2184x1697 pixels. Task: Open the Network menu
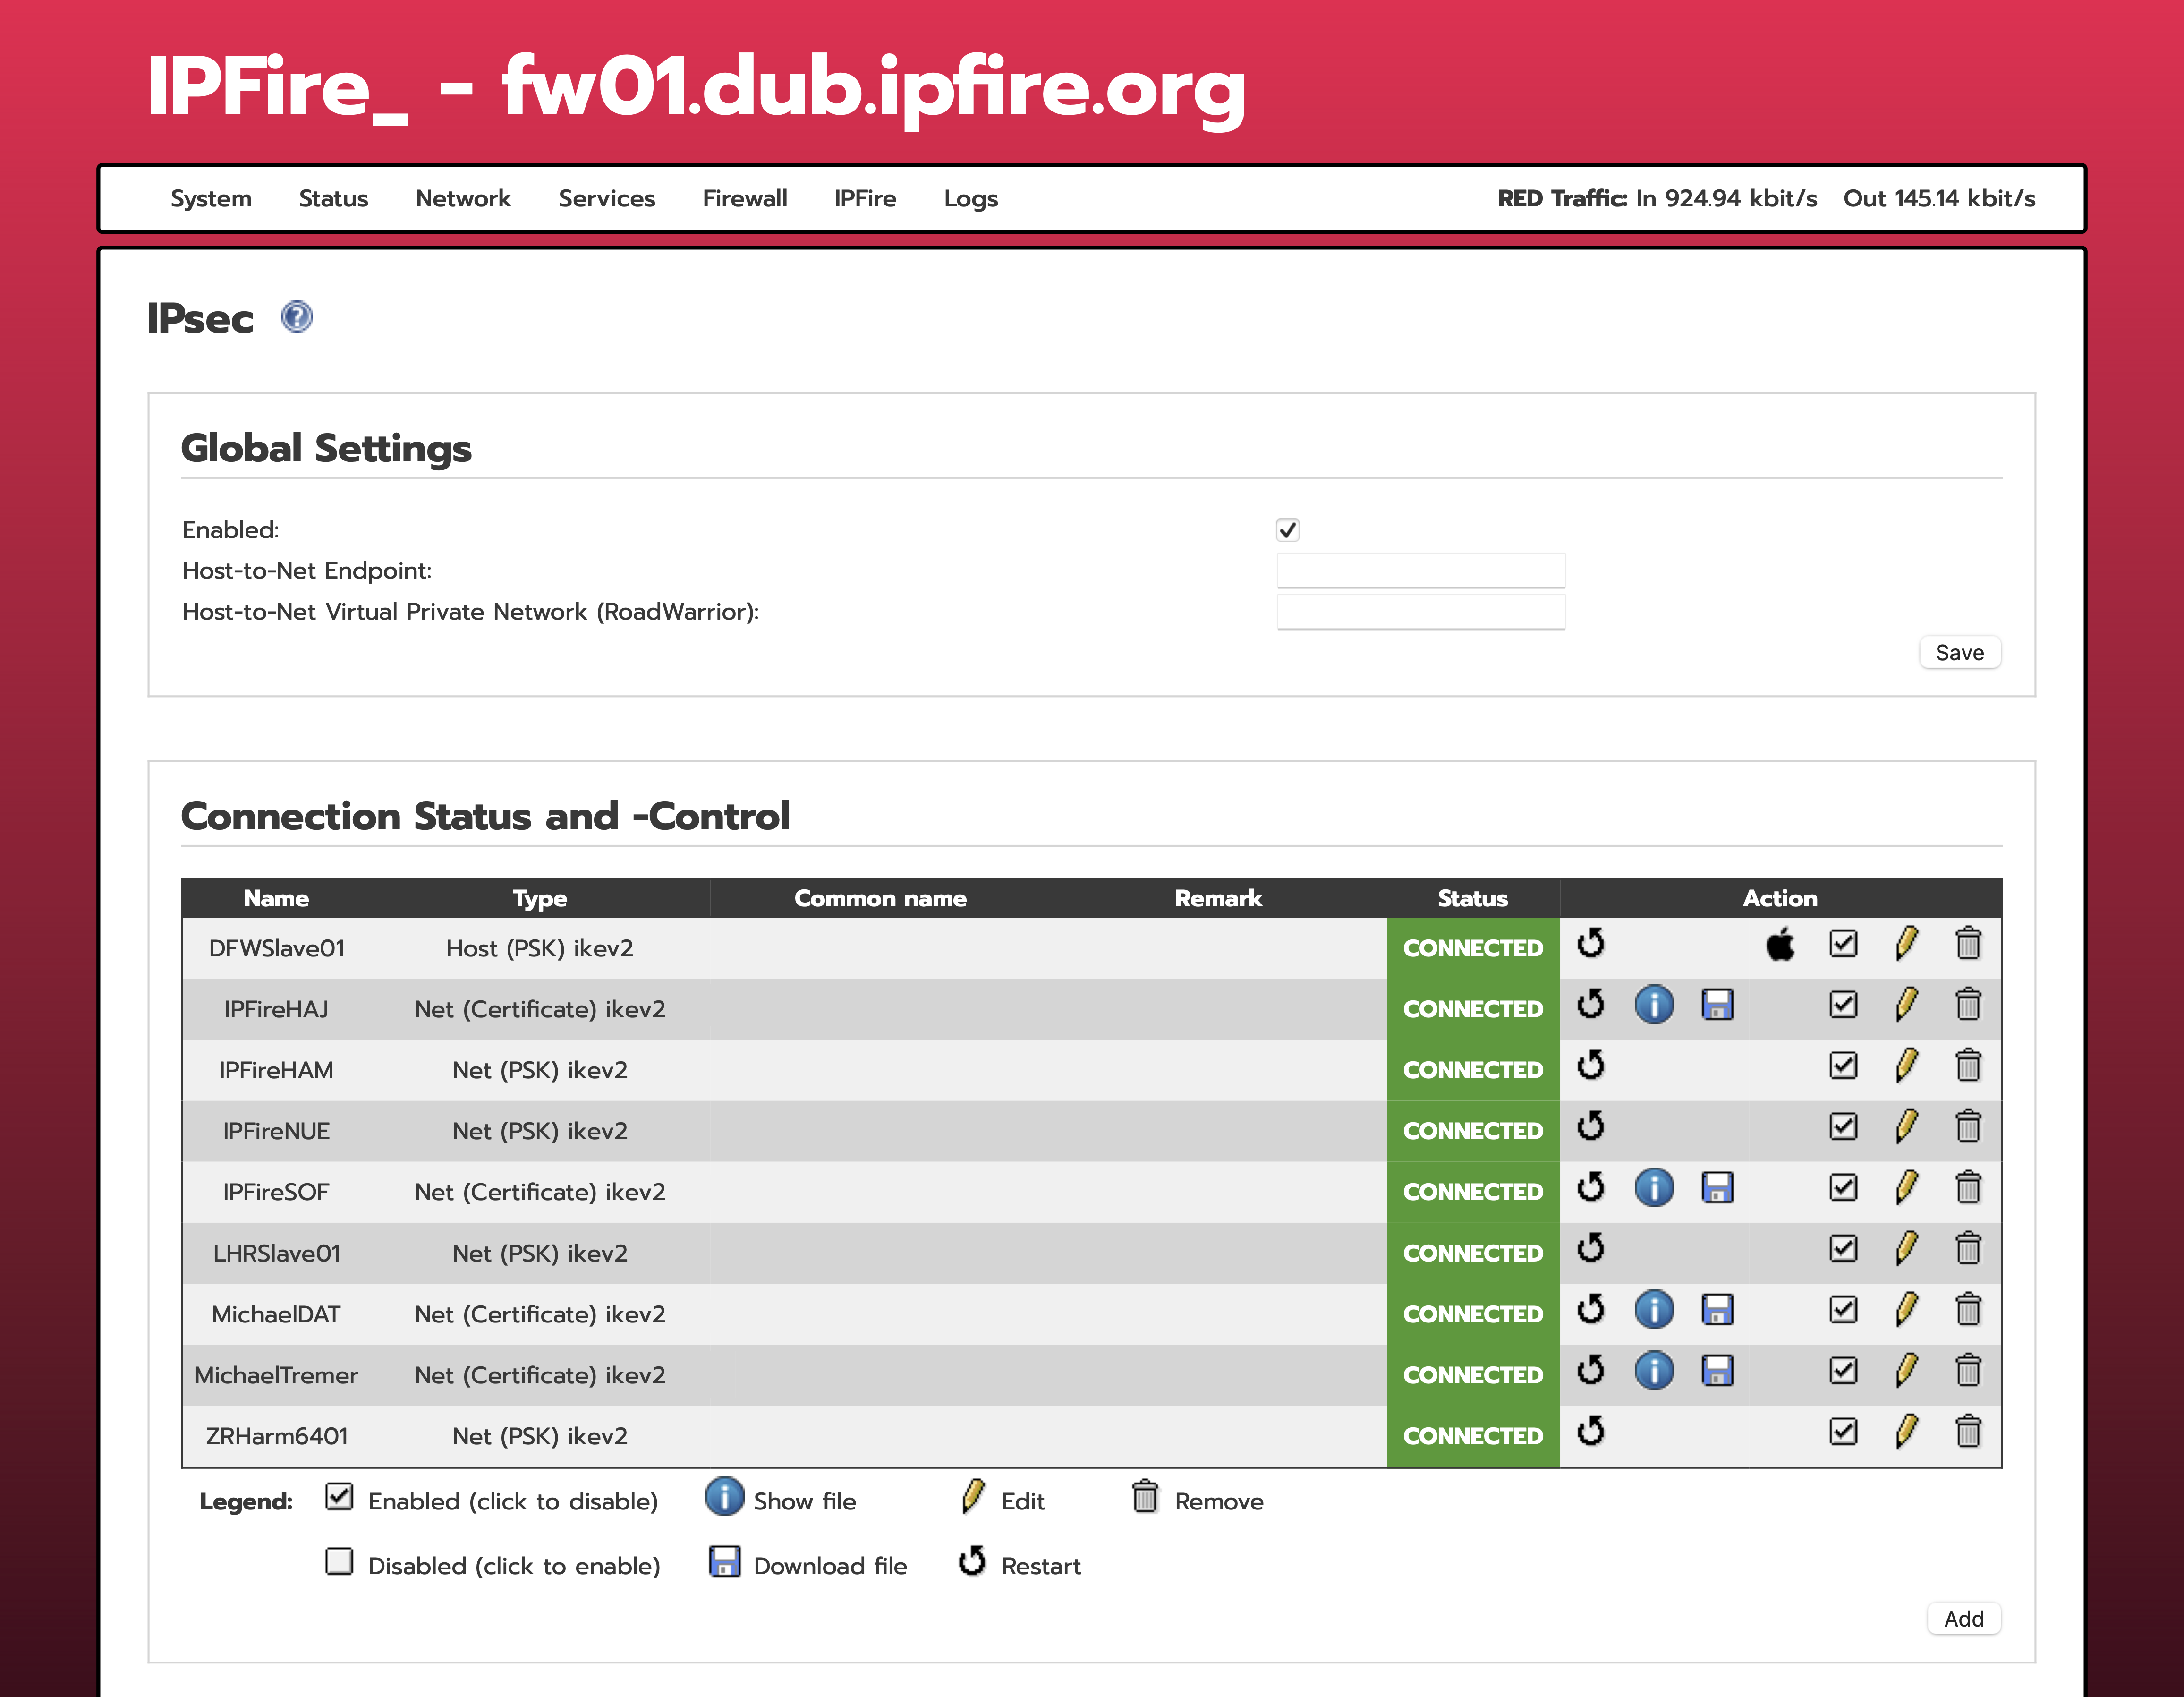pyautogui.click(x=463, y=198)
